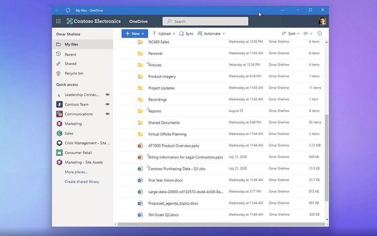Open the view options menu

click(307, 33)
